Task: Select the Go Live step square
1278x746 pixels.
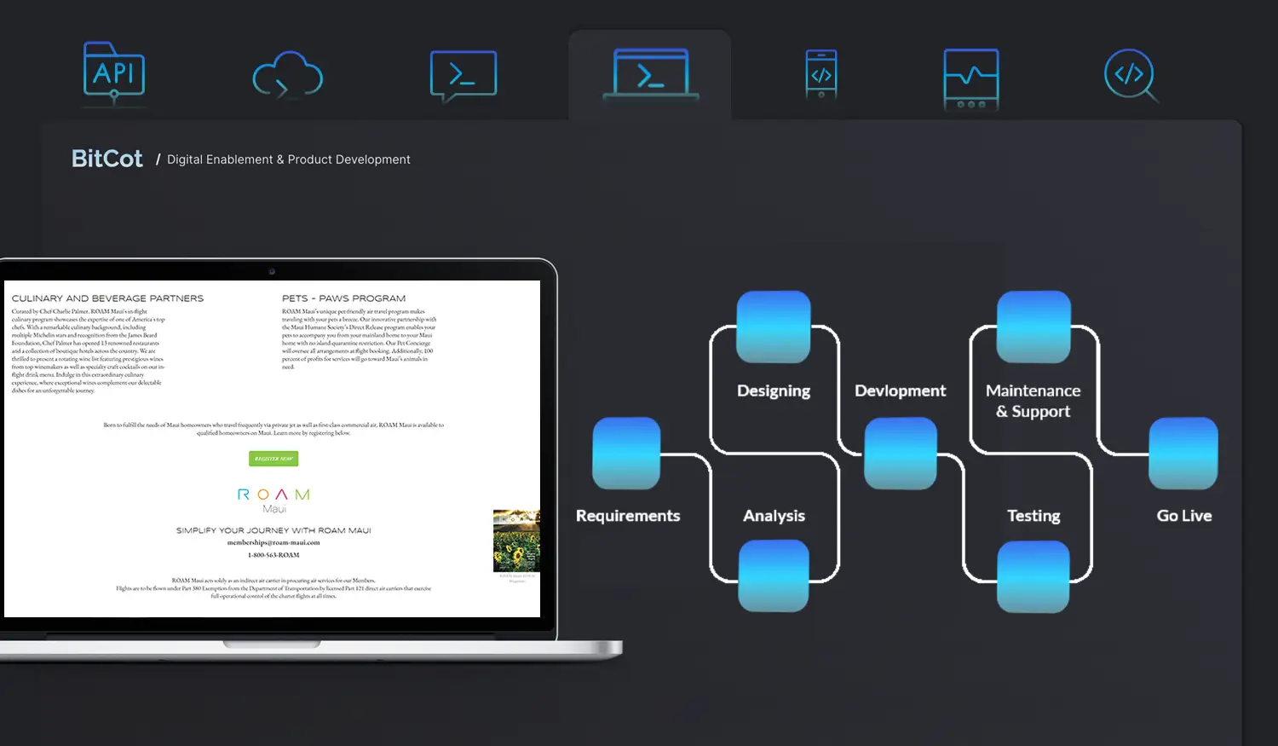Action: pyautogui.click(x=1183, y=453)
